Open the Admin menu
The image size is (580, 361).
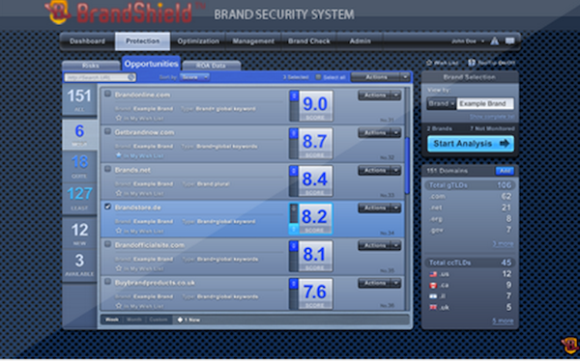pos(360,42)
